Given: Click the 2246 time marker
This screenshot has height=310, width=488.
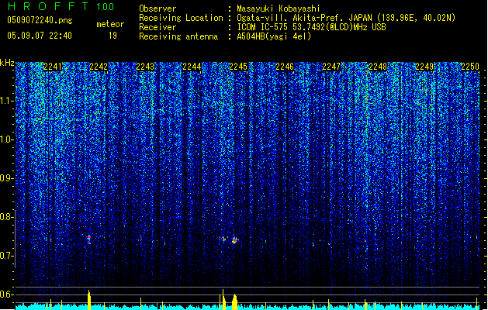Looking at the screenshot, I should pyautogui.click(x=285, y=67).
